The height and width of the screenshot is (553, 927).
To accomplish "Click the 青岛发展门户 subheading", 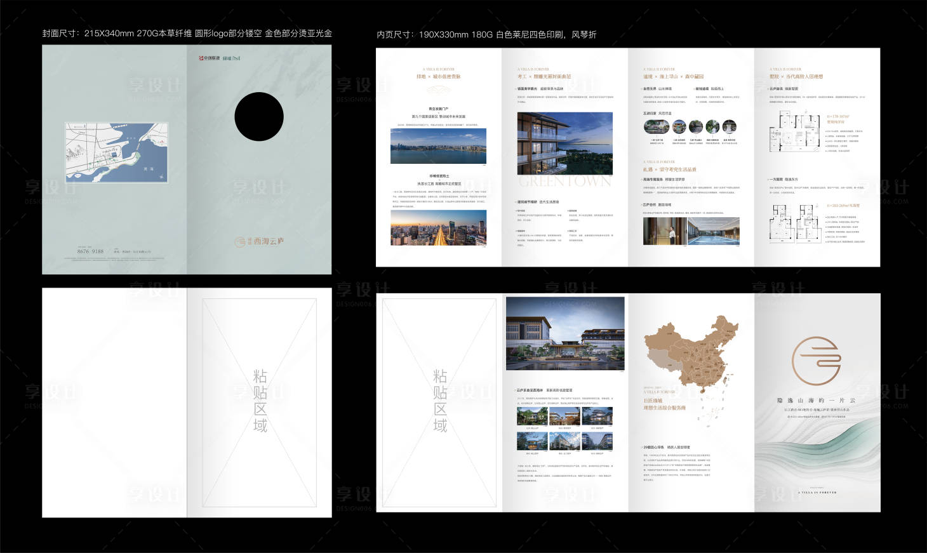I will pyautogui.click(x=438, y=109).
